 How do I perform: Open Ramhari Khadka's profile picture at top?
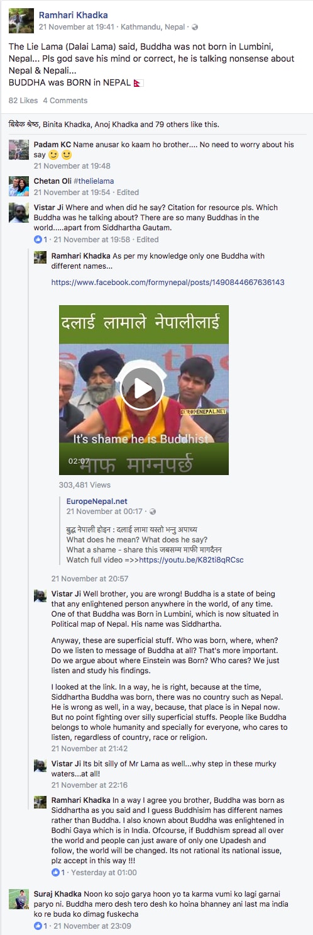click(x=21, y=20)
